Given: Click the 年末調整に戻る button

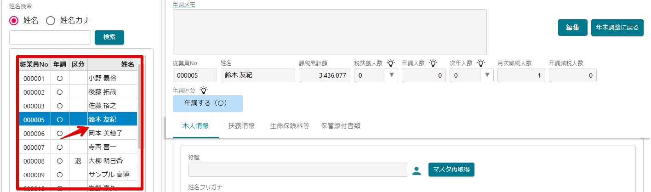Looking at the screenshot, I should pos(617,28).
